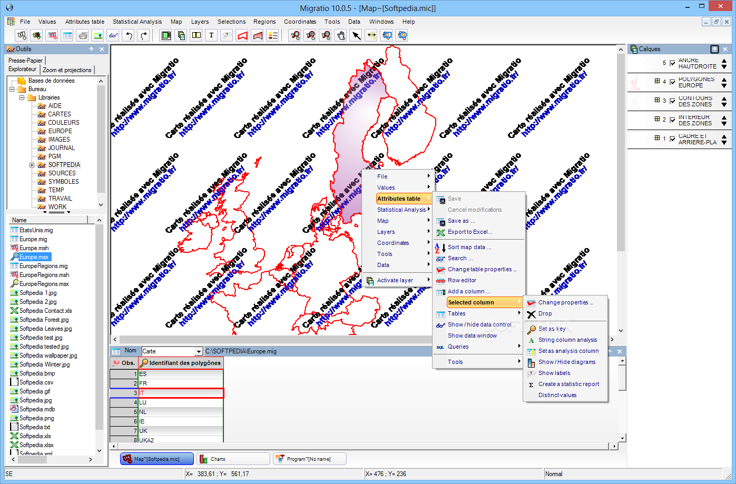This screenshot has width=736, height=484.
Task: Click the Sort map data A-Z icon
Action: (439, 248)
